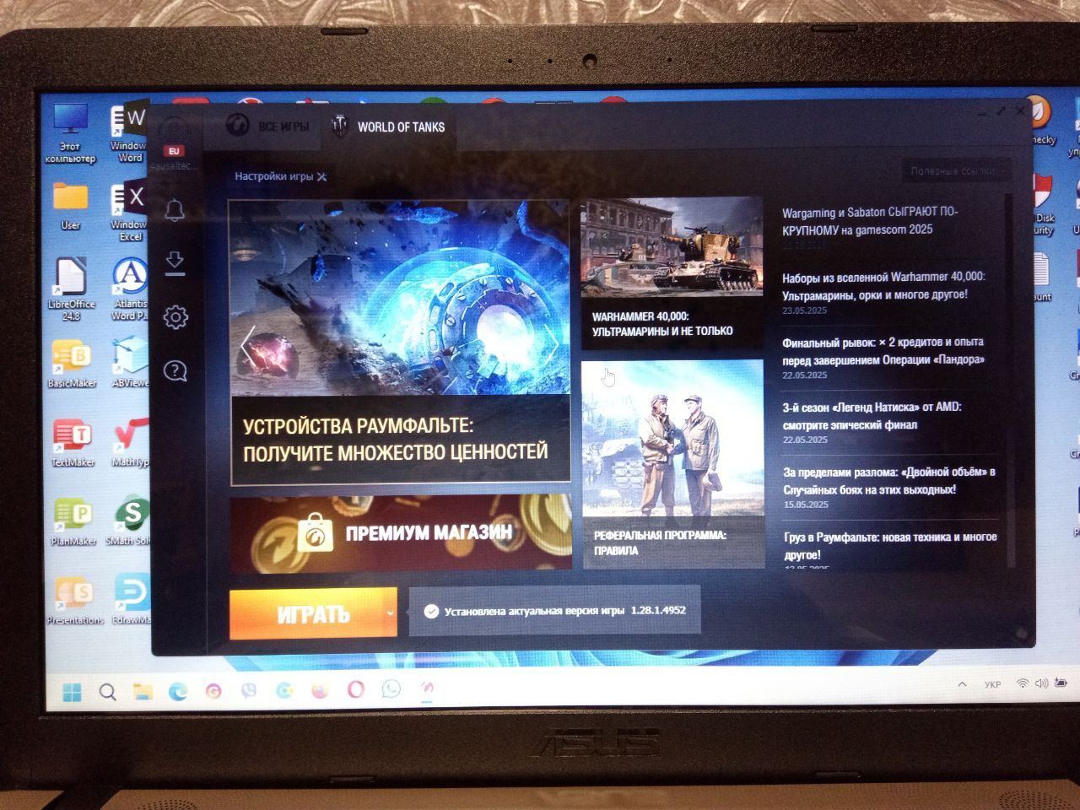This screenshot has height=810, width=1080.
Task: Open the support question-mark chat icon
Action: [175, 370]
